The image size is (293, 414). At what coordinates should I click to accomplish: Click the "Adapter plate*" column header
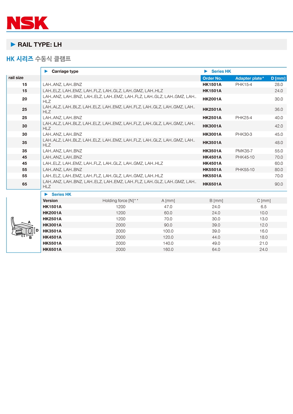coord(250,78)
